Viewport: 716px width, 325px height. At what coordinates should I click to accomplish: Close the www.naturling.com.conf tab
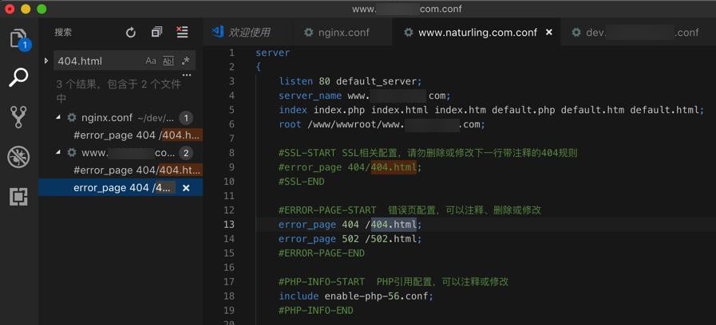click(549, 33)
